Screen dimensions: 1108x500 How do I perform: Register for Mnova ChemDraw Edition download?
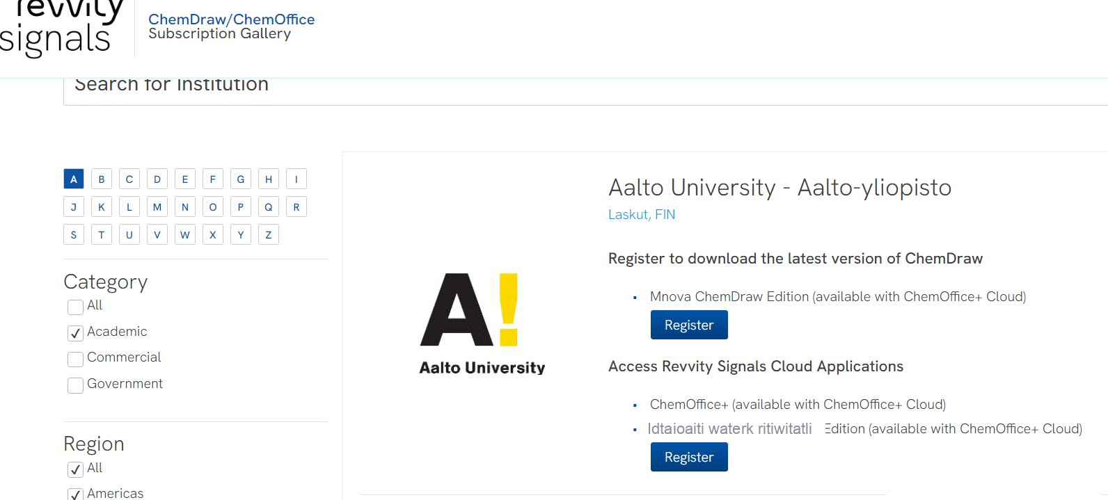689,325
